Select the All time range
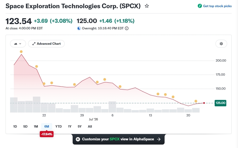238x148 pixels. click(x=90, y=127)
